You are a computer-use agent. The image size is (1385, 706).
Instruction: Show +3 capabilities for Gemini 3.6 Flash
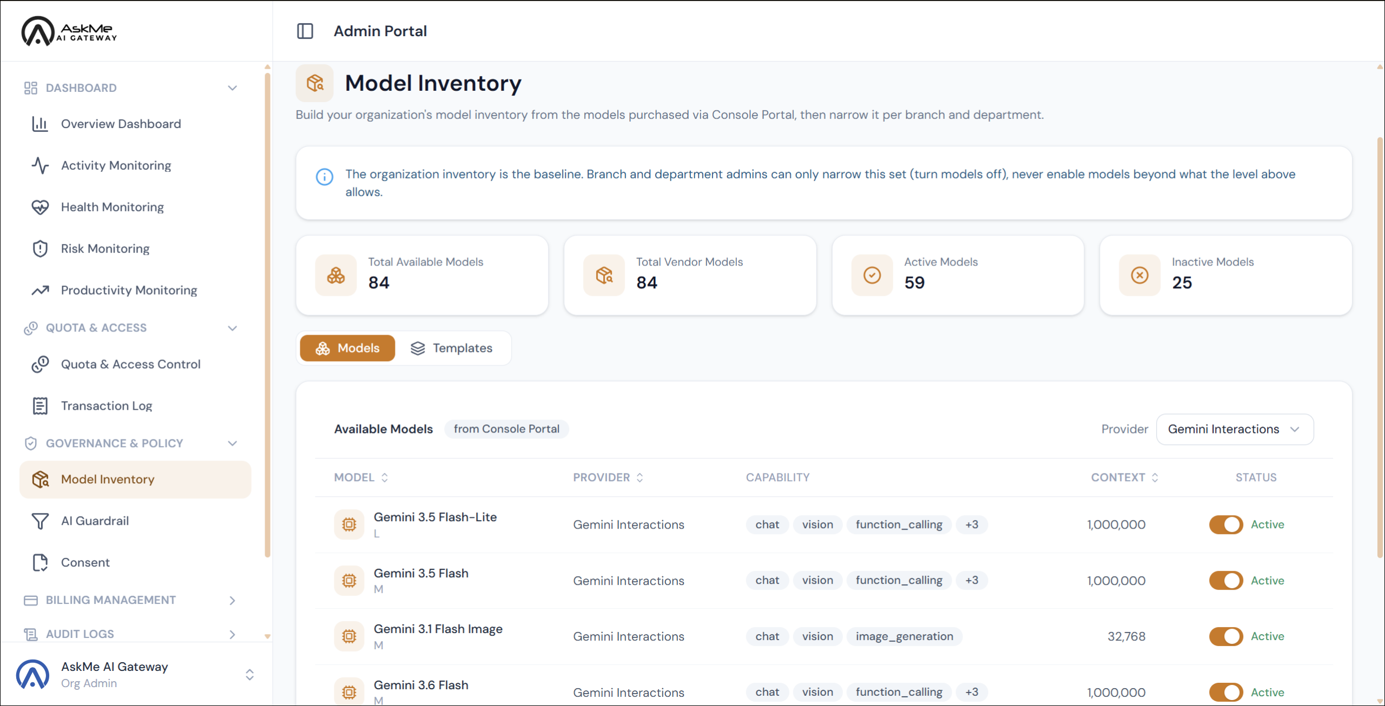point(972,692)
